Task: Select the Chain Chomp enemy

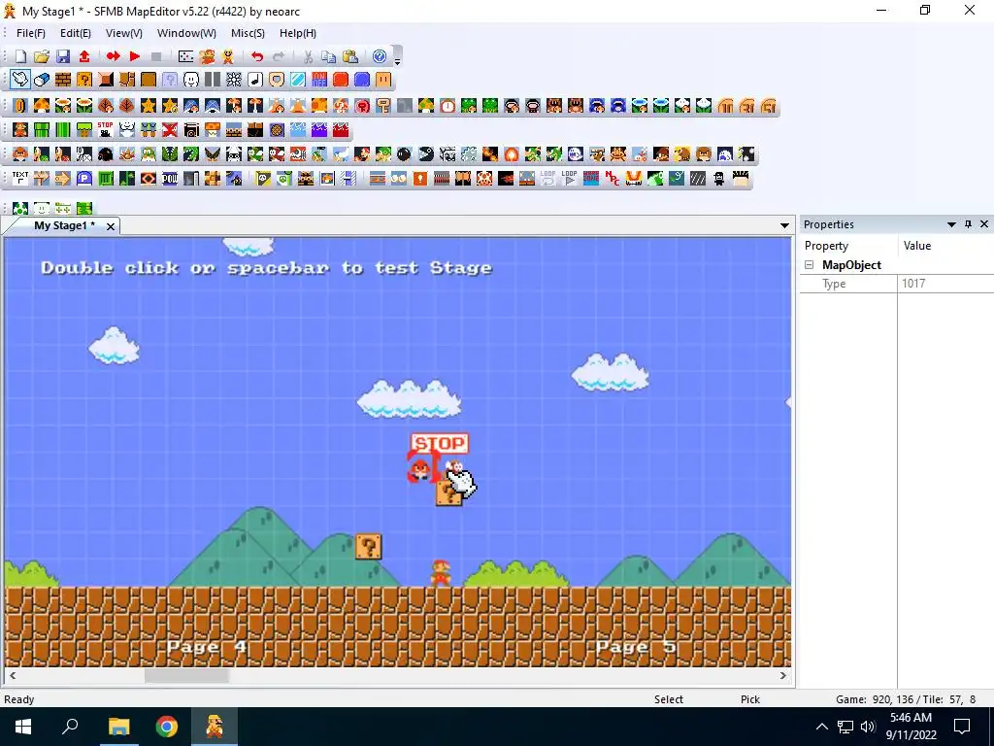Action: point(426,154)
